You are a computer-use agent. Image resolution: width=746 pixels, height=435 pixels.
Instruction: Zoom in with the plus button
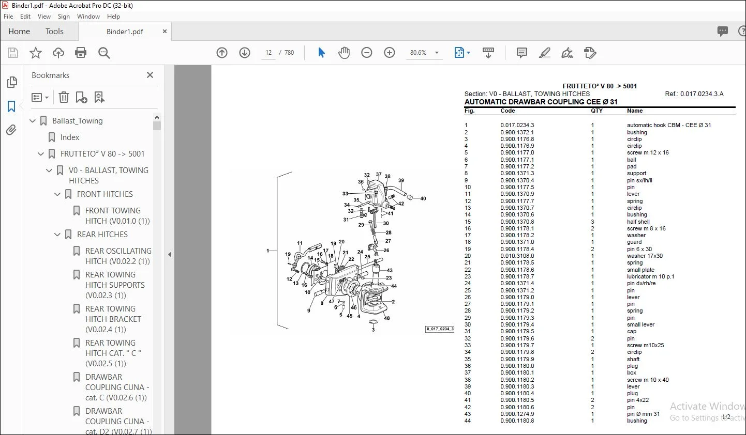390,53
